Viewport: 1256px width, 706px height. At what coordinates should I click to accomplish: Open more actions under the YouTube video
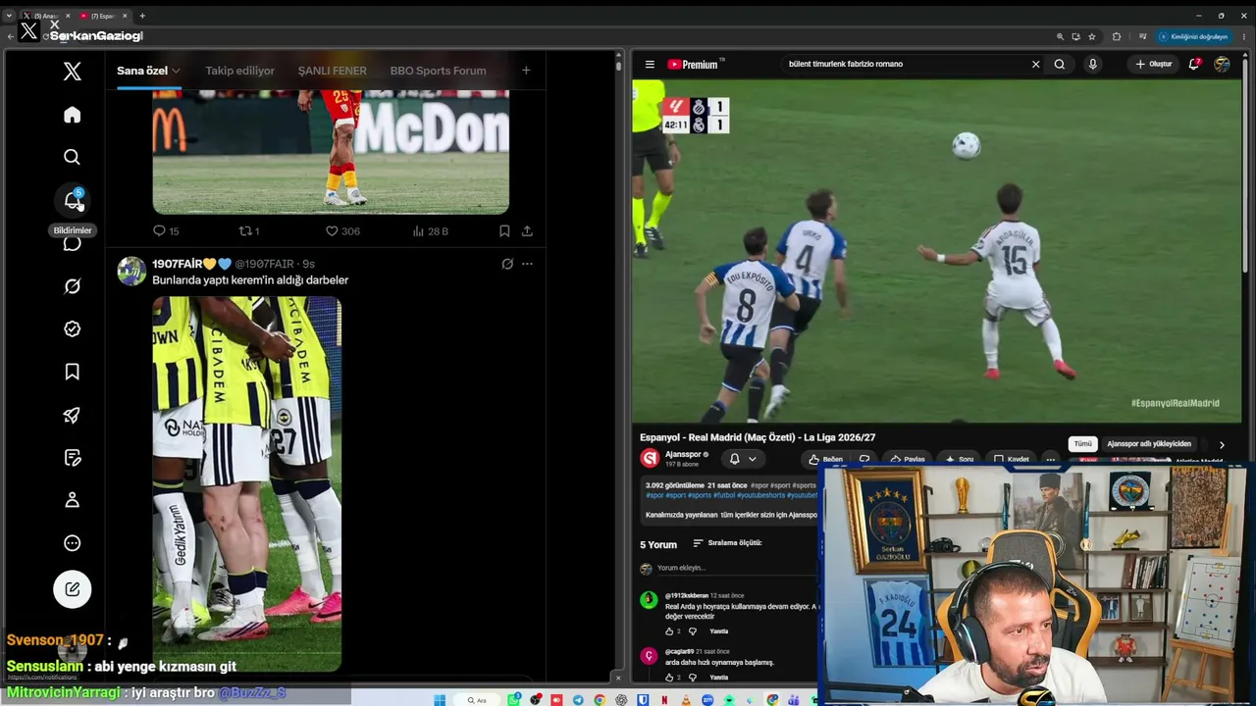click(1050, 459)
